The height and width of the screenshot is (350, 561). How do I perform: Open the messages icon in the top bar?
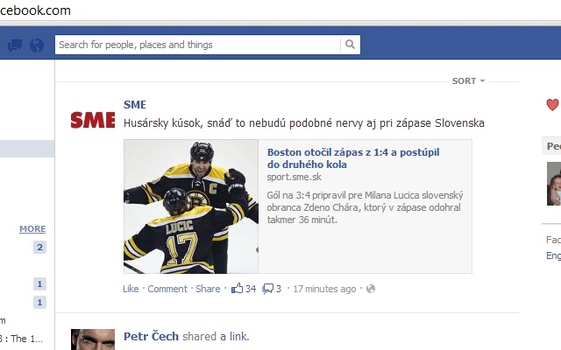[15, 45]
